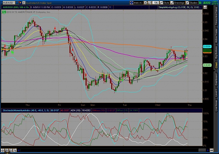Click into the AUD/USD symbol field
The height and width of the screenshot is (154, 219).
[9, 3]
